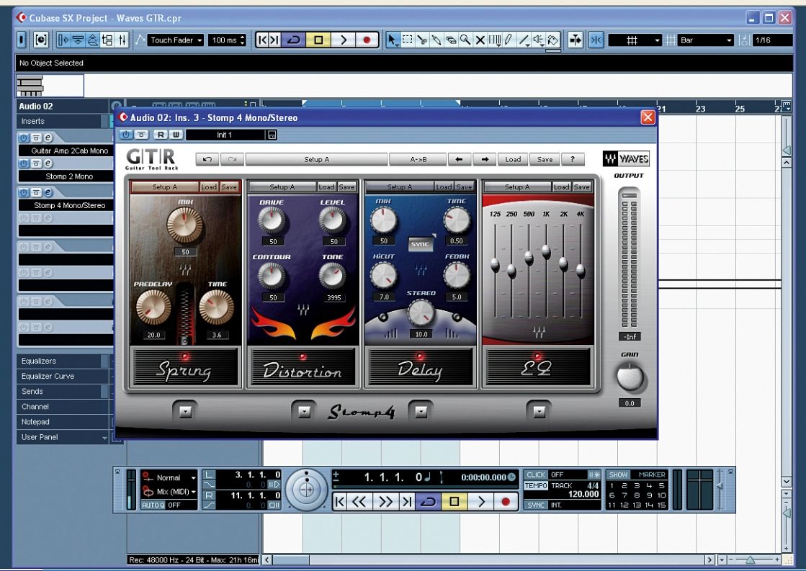
Task: Toggle Click metronome on transport panel
Action: pos(535,475)
